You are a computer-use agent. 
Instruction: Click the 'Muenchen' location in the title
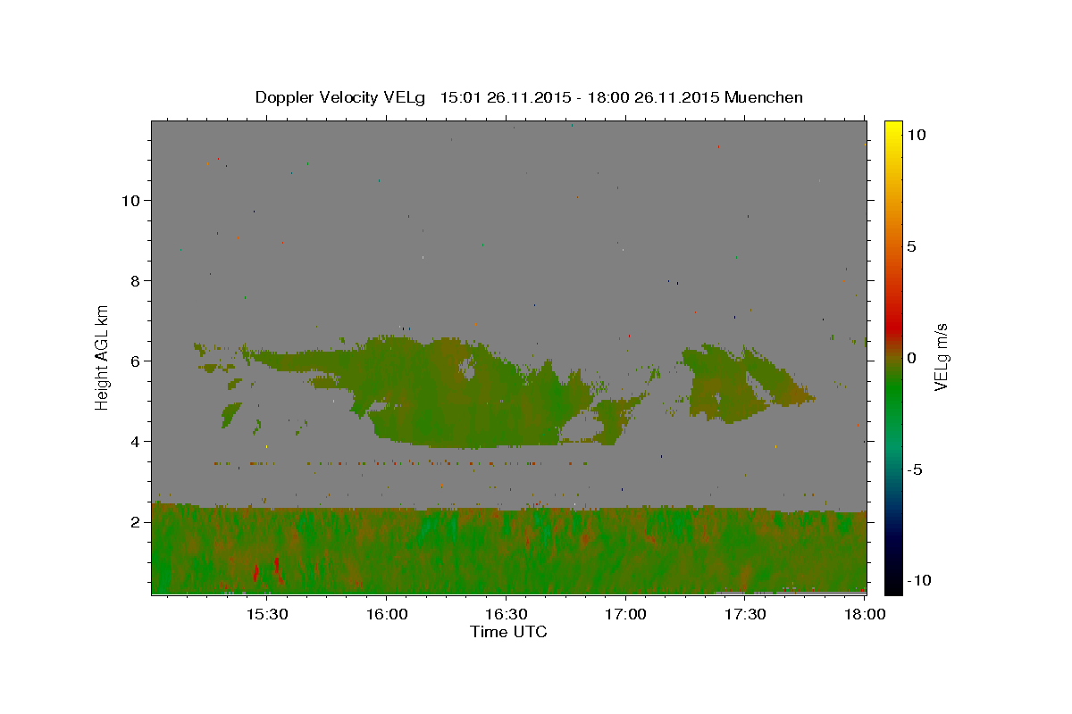point(764,97)
